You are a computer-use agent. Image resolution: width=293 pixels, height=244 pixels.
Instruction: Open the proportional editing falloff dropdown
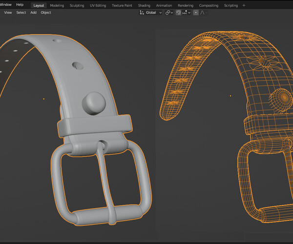click(204, 13)
